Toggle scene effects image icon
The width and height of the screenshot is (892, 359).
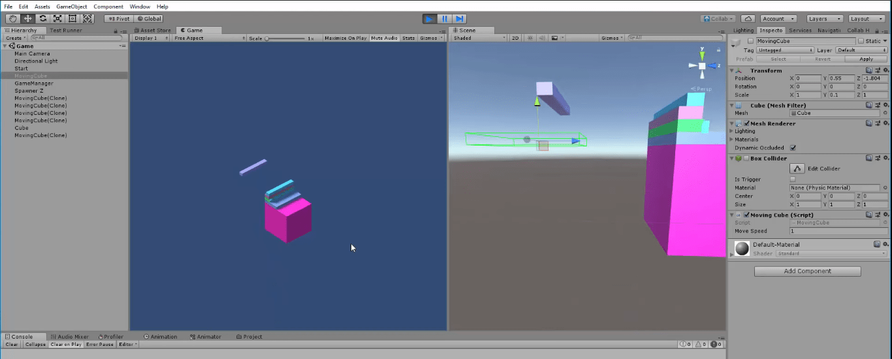coord(555,38)
